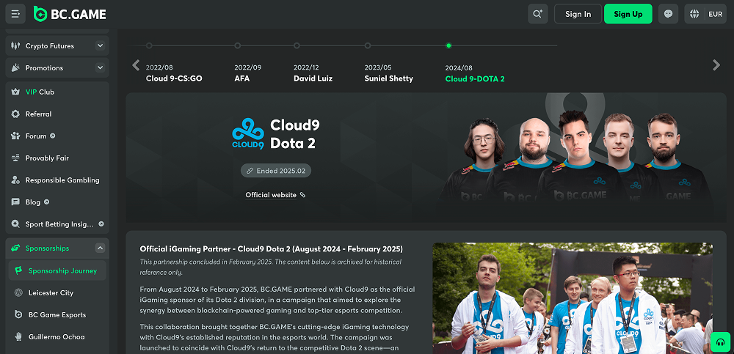The width and height of the screenshot is (734, 354).
Task: Click the Sign In button
Action: coord(578,14)
